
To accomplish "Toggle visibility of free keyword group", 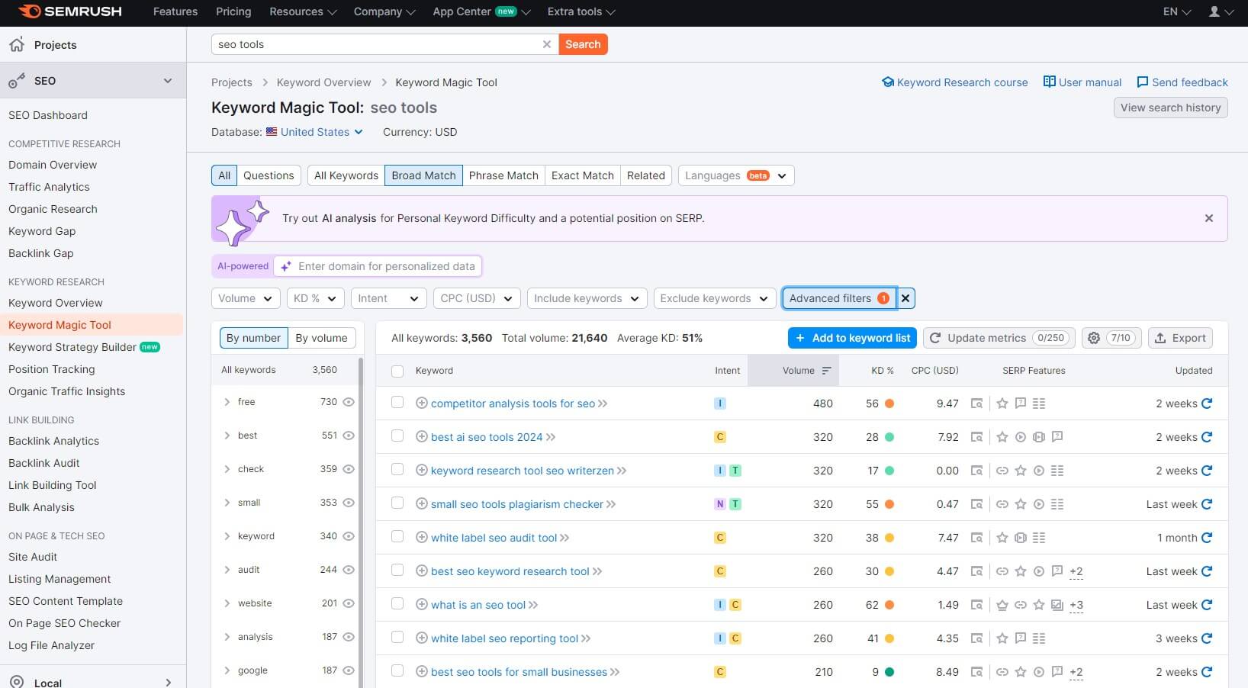I will coord(349,402).
